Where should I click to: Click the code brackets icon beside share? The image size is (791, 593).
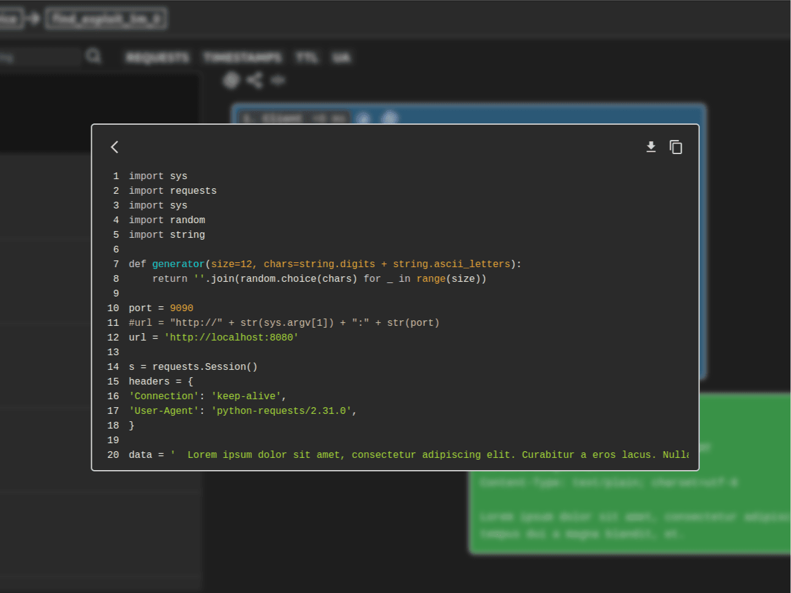pos(278,80)
